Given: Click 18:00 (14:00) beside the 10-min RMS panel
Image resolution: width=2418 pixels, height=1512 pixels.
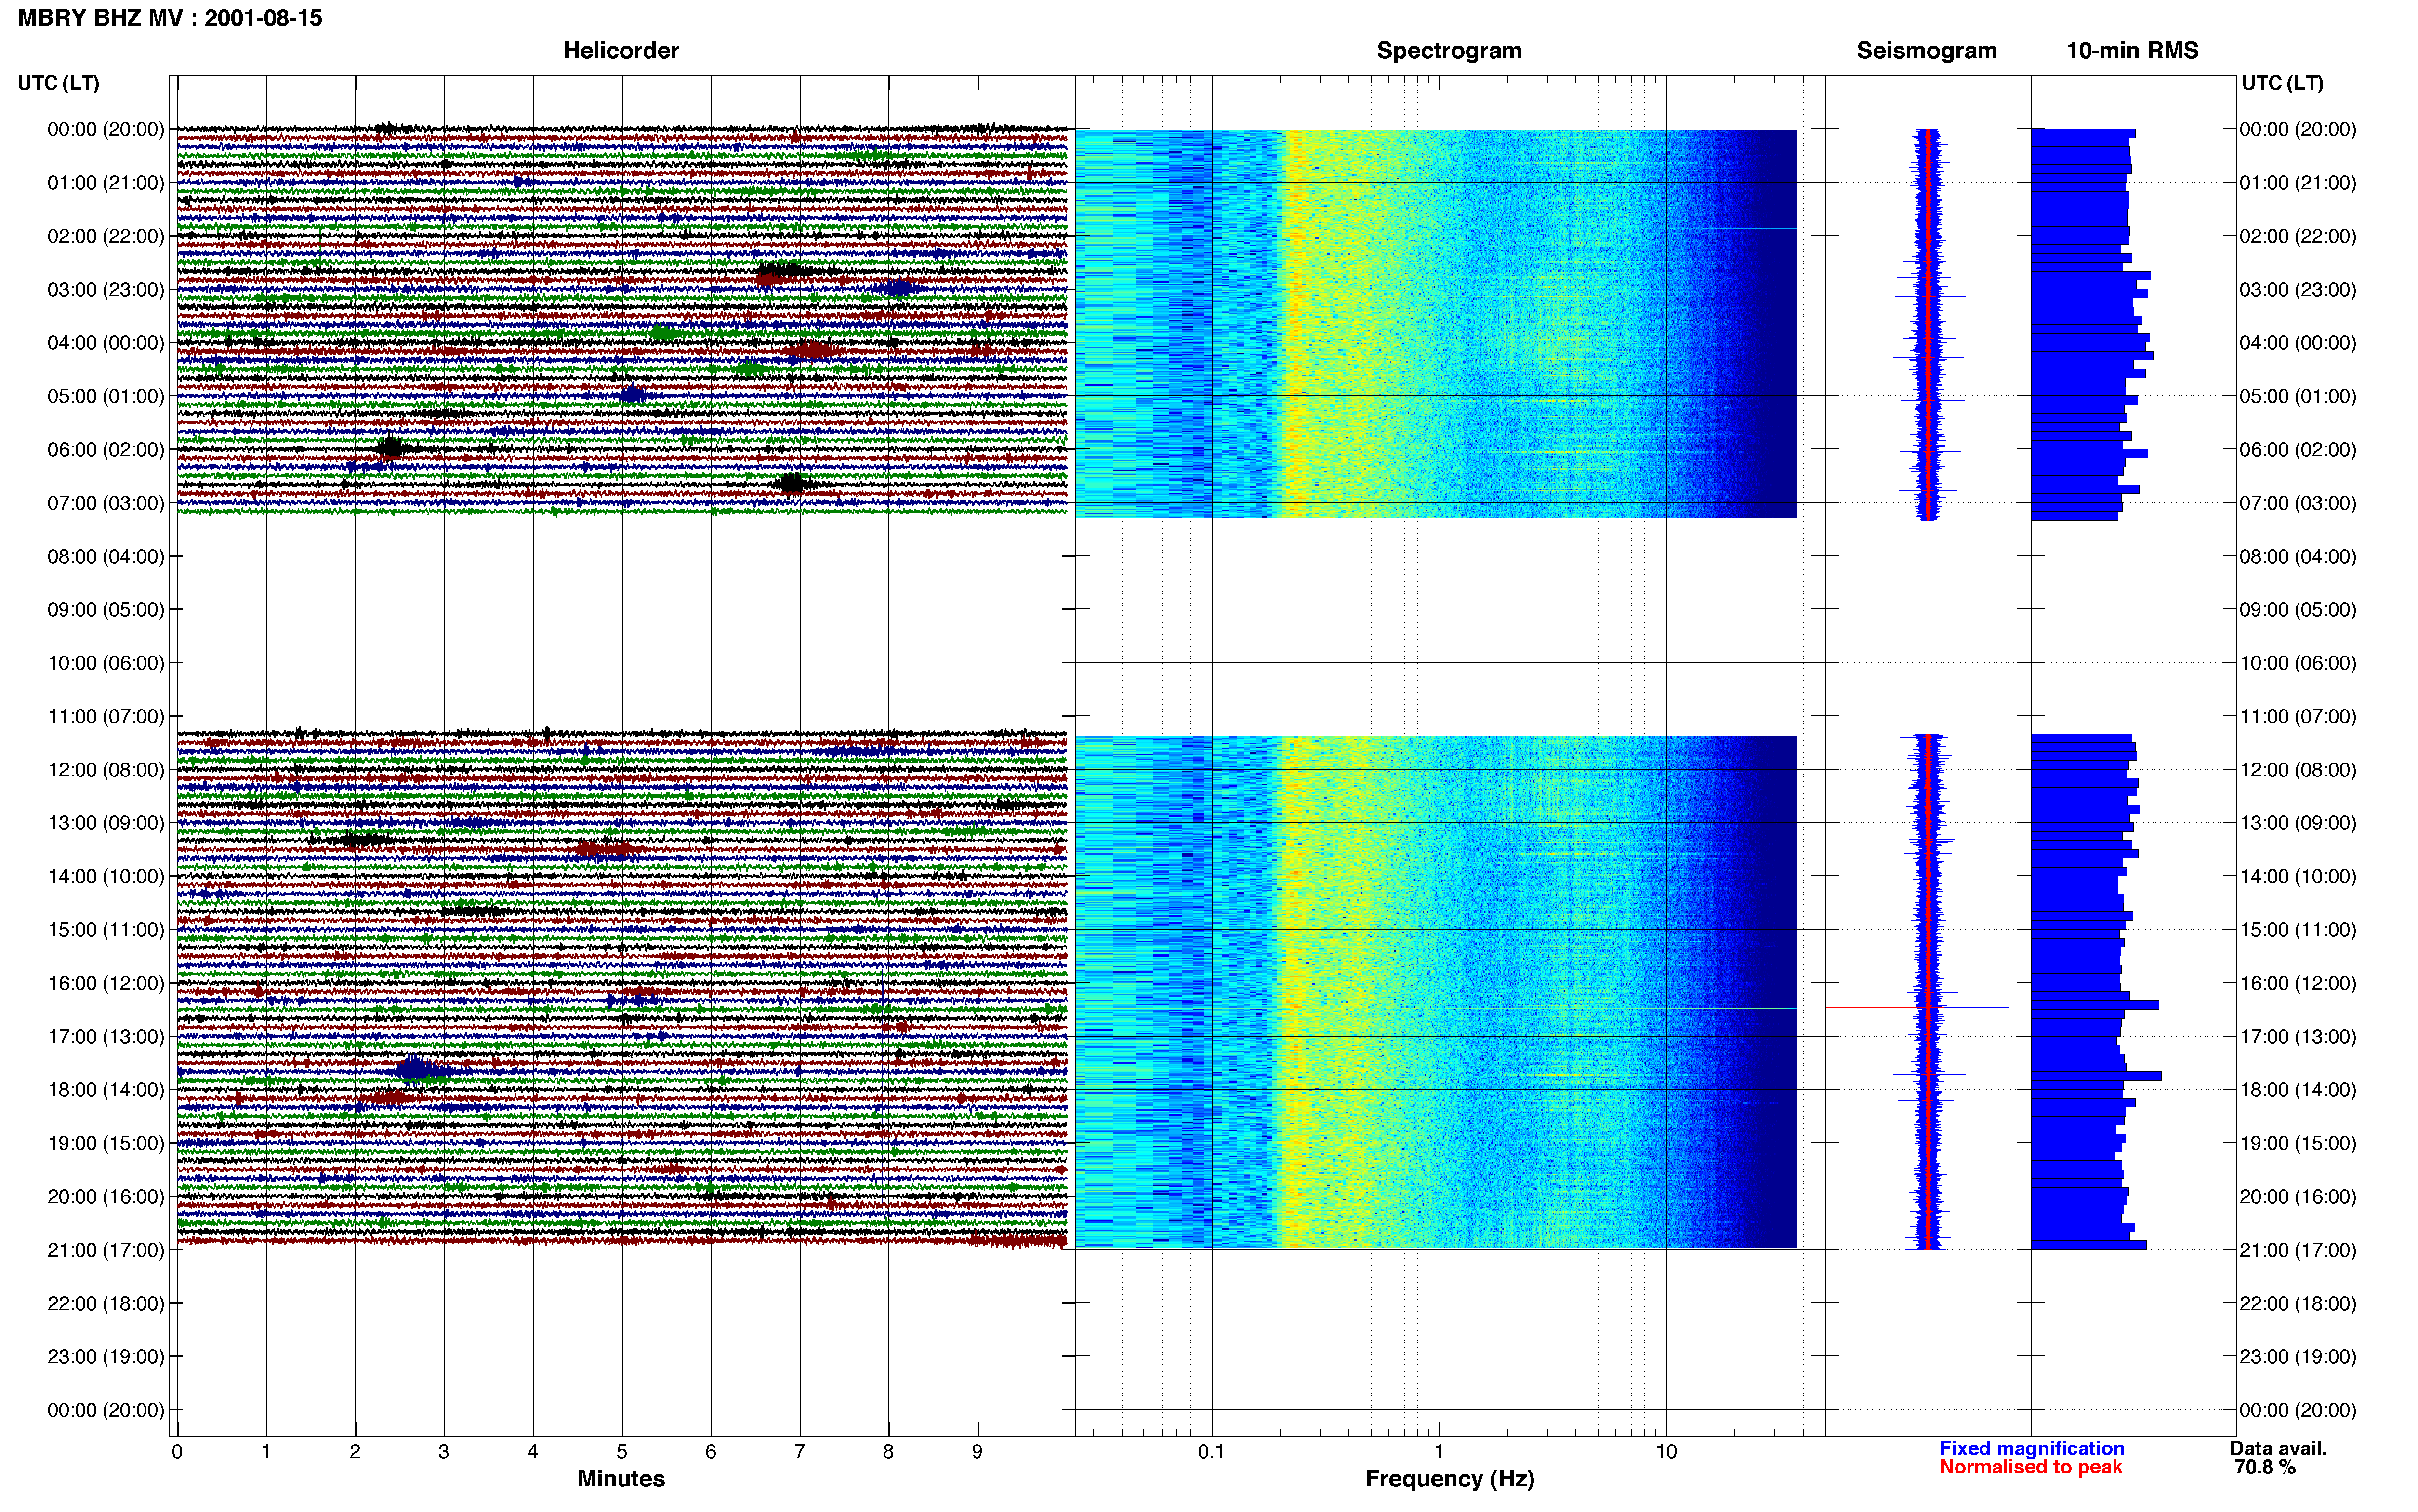Looking at the screenshot, I should (x=2298, y=1090).
